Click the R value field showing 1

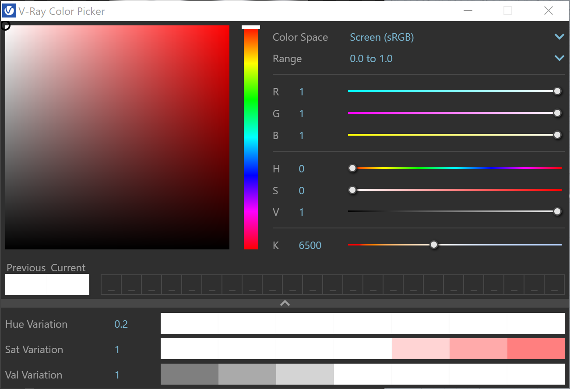(x=302, y=92)
